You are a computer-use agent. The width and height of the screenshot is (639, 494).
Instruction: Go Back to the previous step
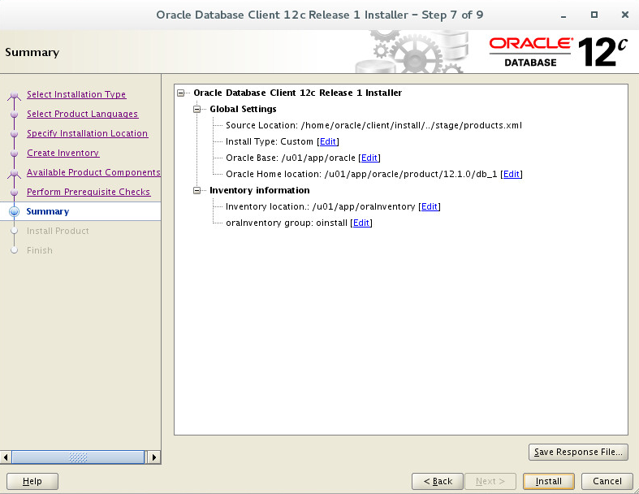click(x=438, y=481)
